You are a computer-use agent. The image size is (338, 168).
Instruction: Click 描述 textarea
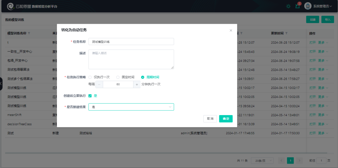click(131, 59)
